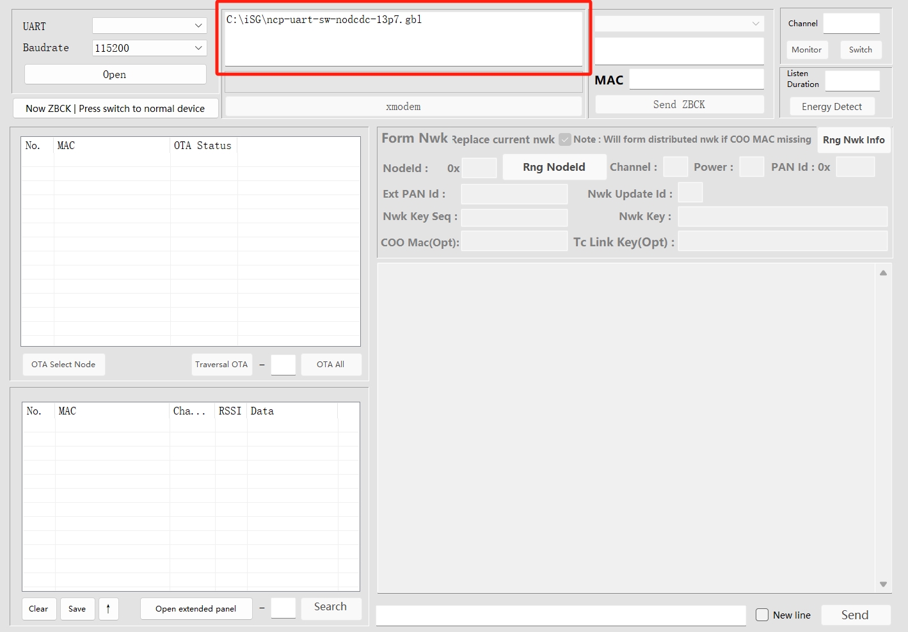Image resolution: width=908 pixels, height=632 pixels.
Task: Click Send ZBCK button
Action: pos(679,105)
